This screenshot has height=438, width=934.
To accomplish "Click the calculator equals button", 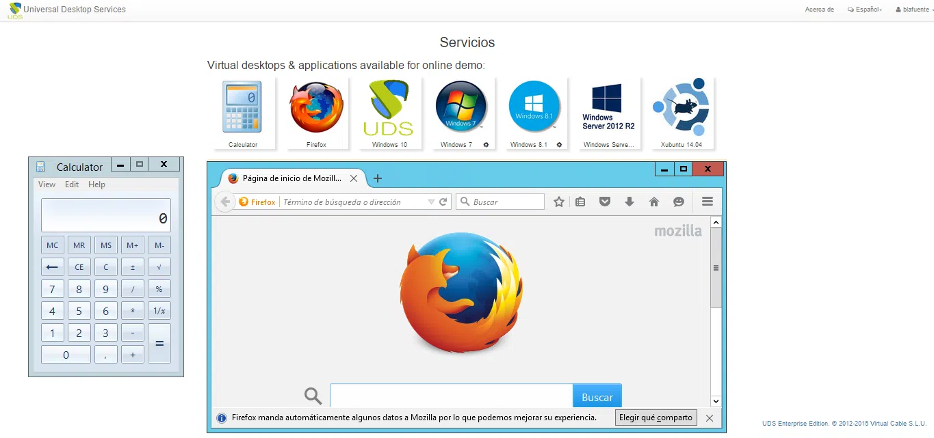I will pyautogui.click(x=159, y=343).
